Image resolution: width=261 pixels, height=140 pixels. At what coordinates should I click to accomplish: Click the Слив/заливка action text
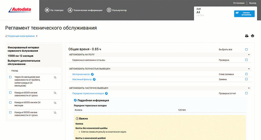click(x=226, y=74)
